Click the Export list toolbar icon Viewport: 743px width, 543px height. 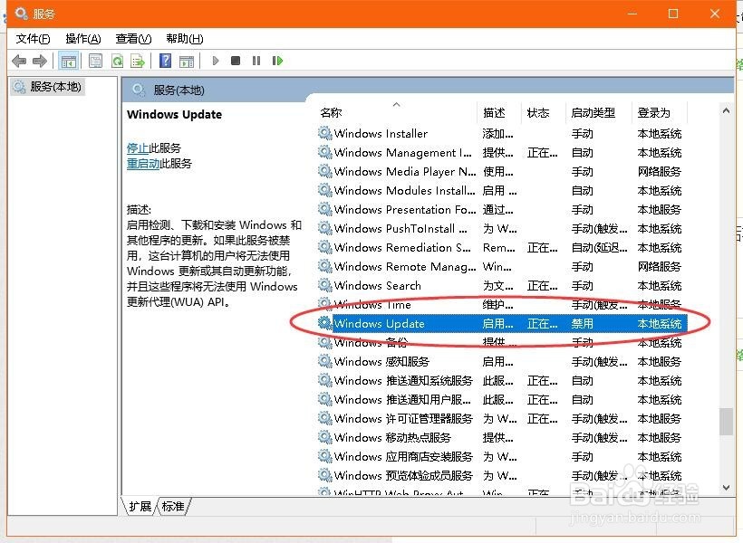pos(138,61)
